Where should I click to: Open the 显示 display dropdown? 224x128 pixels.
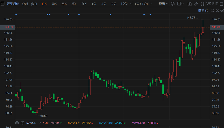pos(164,4)
